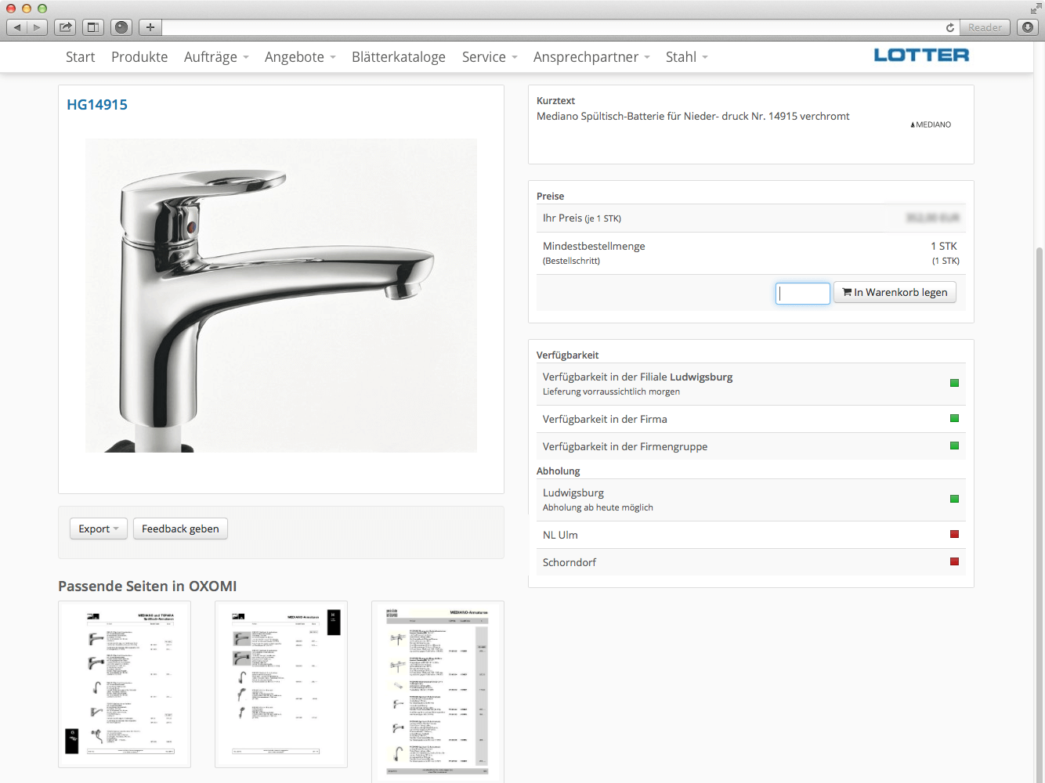
Task: Click the In Warenkorb legen button
Action: 895,293
